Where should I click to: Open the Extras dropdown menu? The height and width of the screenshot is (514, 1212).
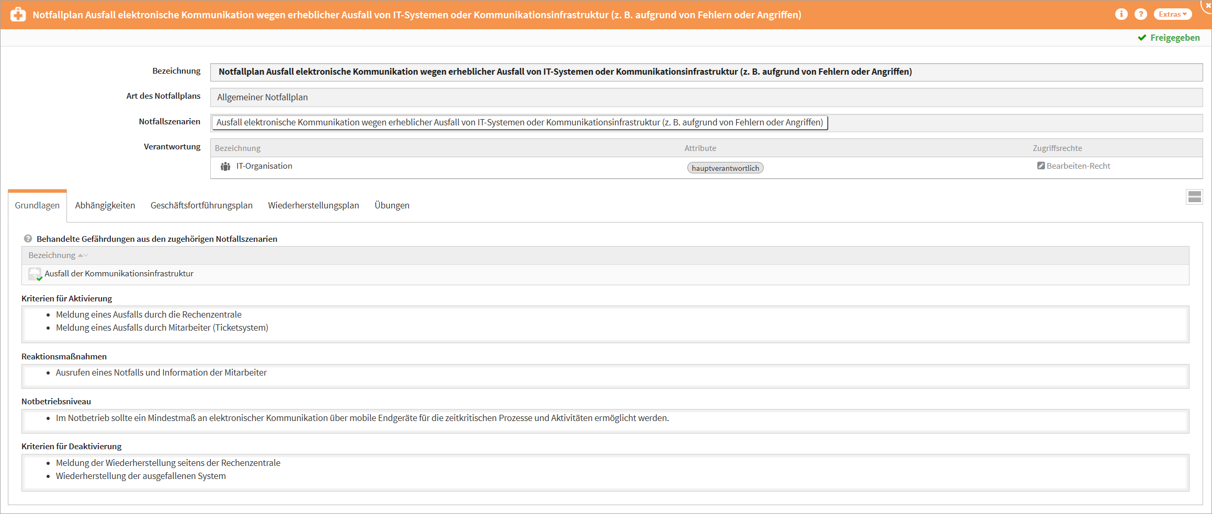coord(1173,14)
